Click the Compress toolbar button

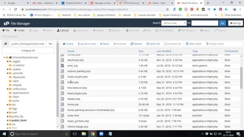tap(10, 37)
